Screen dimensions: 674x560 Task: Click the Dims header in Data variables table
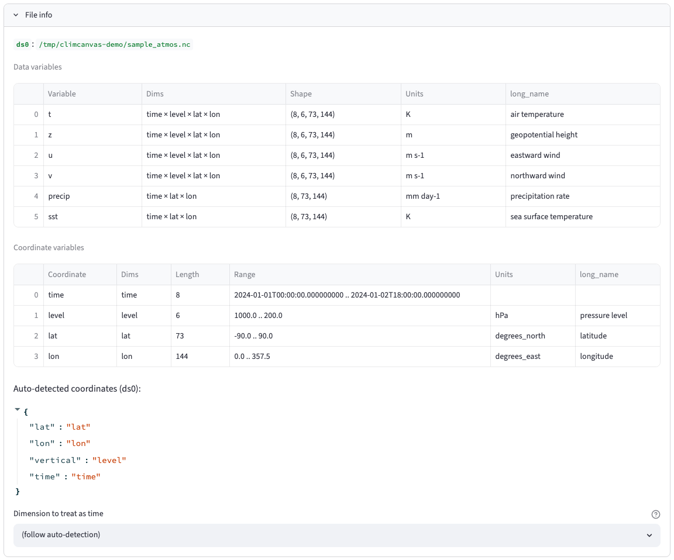pos(214,94)
